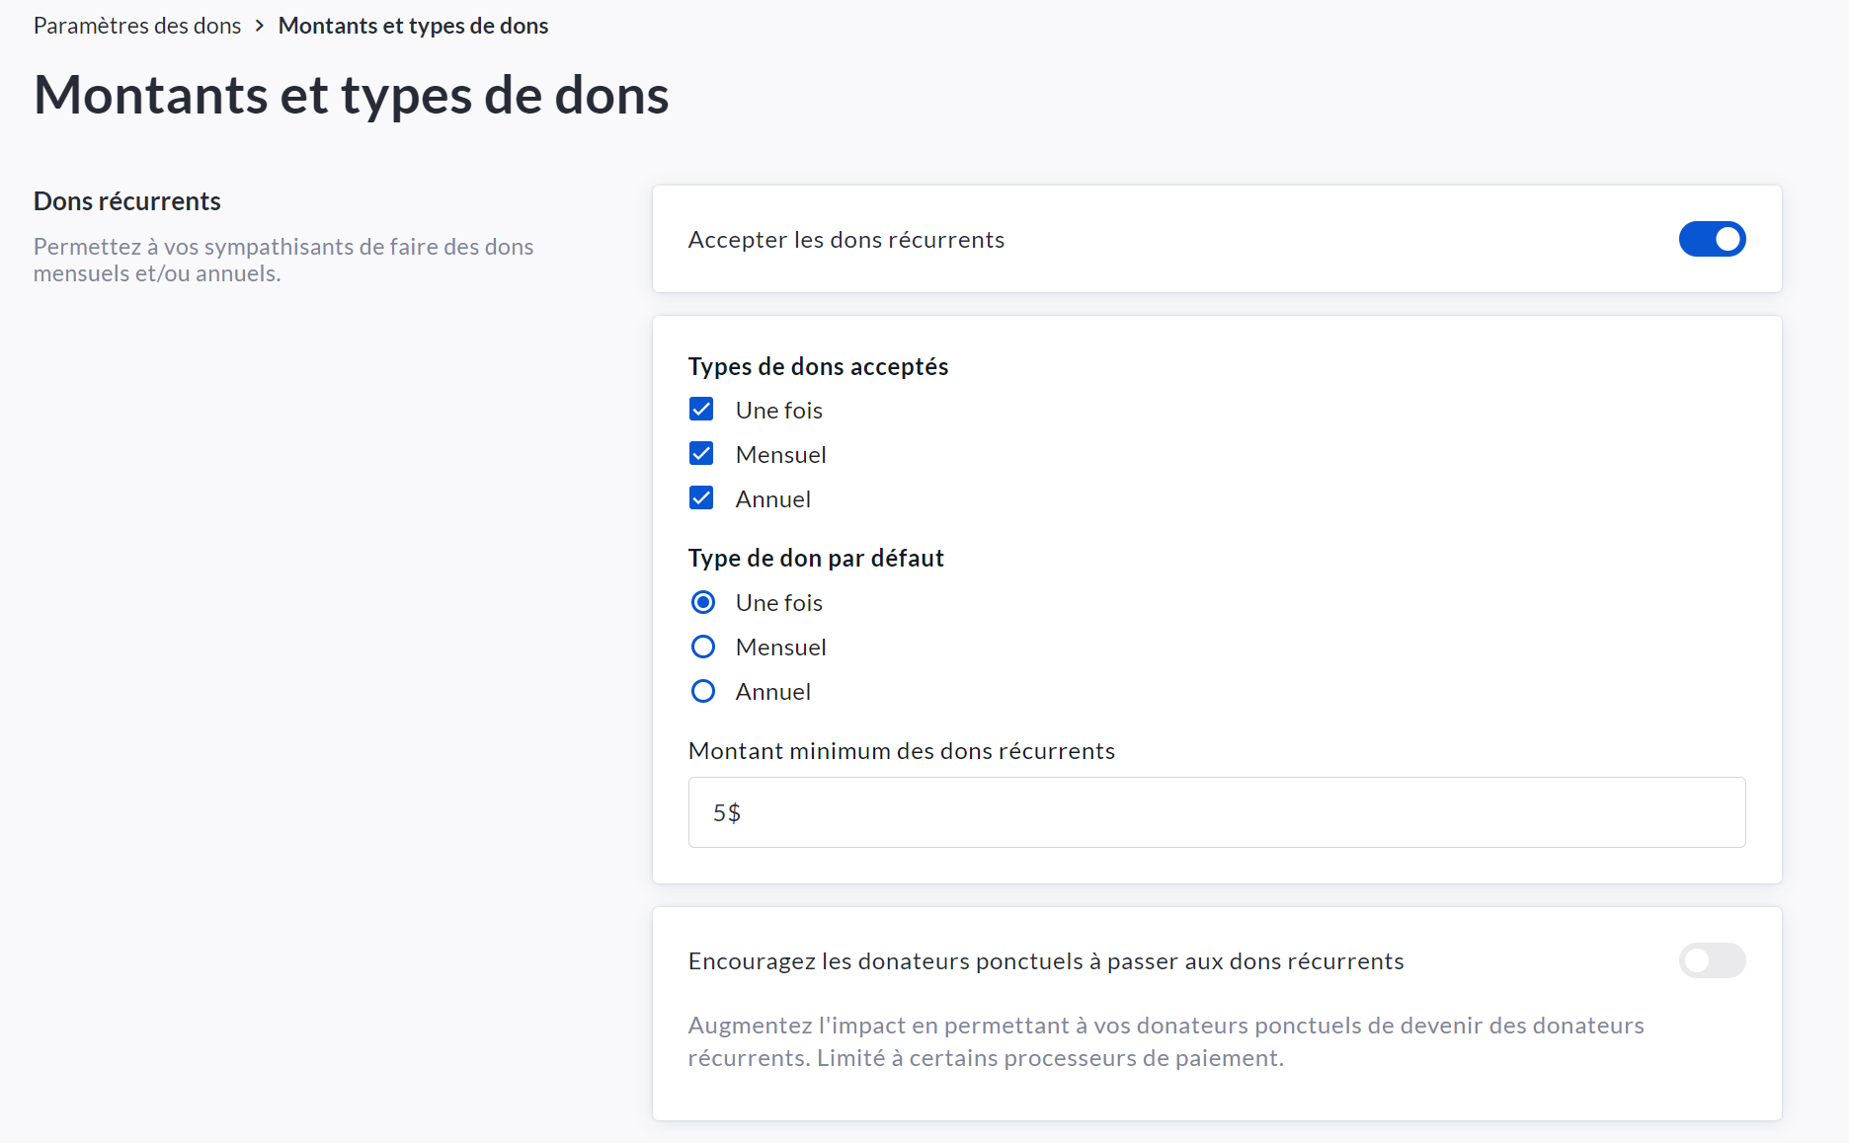
Task: Click the Types de dons acceptés heading
Action: coord(818,366)
